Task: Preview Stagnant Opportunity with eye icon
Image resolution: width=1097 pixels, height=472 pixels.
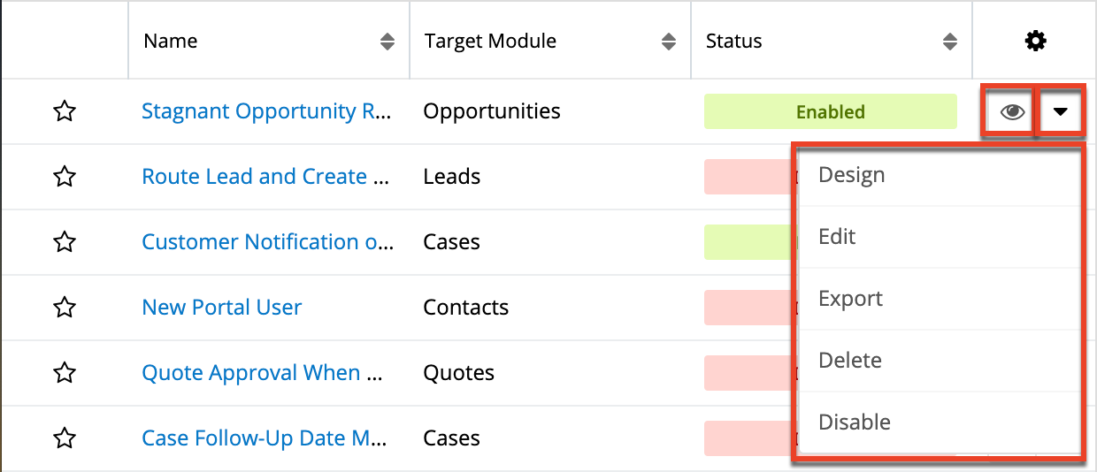Action: pos(1012,112)
